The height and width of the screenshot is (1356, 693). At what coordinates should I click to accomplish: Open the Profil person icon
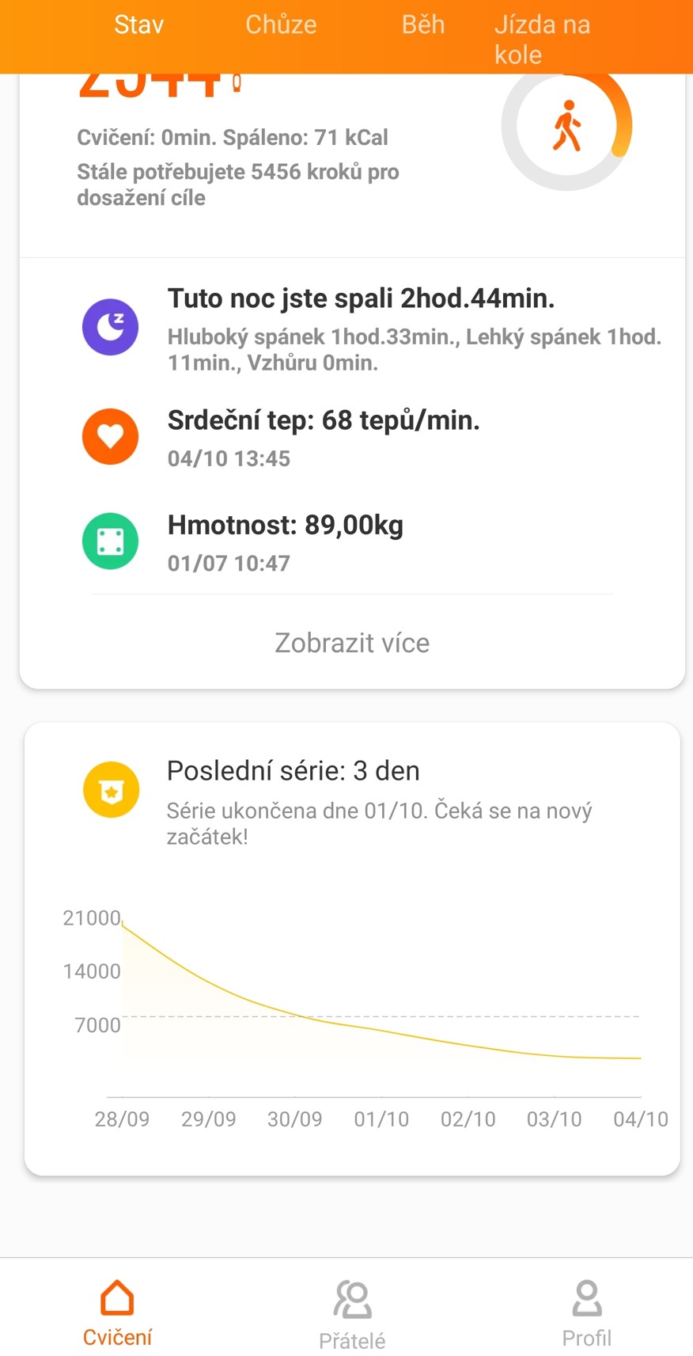586,1299
